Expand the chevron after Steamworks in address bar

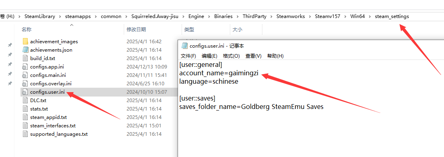pyautogui.click(x=310, y=16)
